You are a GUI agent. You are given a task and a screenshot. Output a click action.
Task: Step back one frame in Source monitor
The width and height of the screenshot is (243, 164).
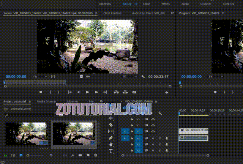tap(79, 92)
